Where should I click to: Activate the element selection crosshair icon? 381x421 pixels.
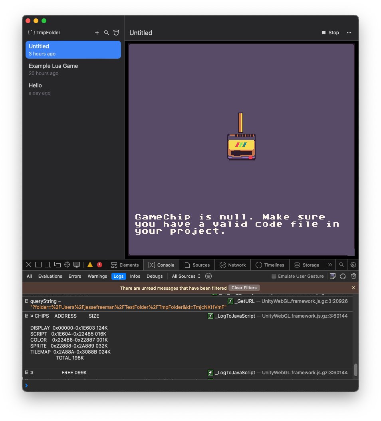[67, 264]
